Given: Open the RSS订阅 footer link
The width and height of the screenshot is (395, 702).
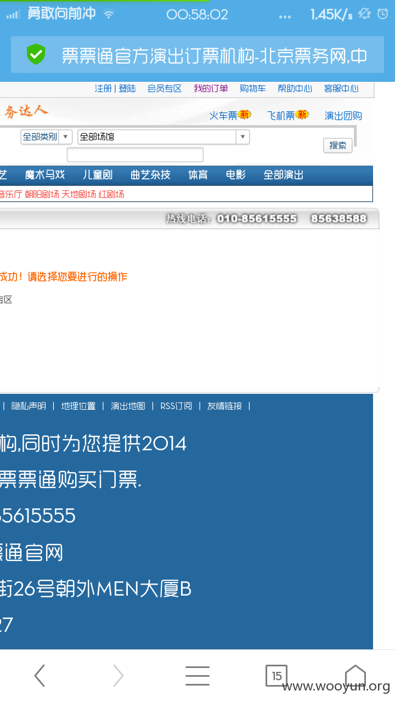Looking at the screenshot, I should [176, 406].
